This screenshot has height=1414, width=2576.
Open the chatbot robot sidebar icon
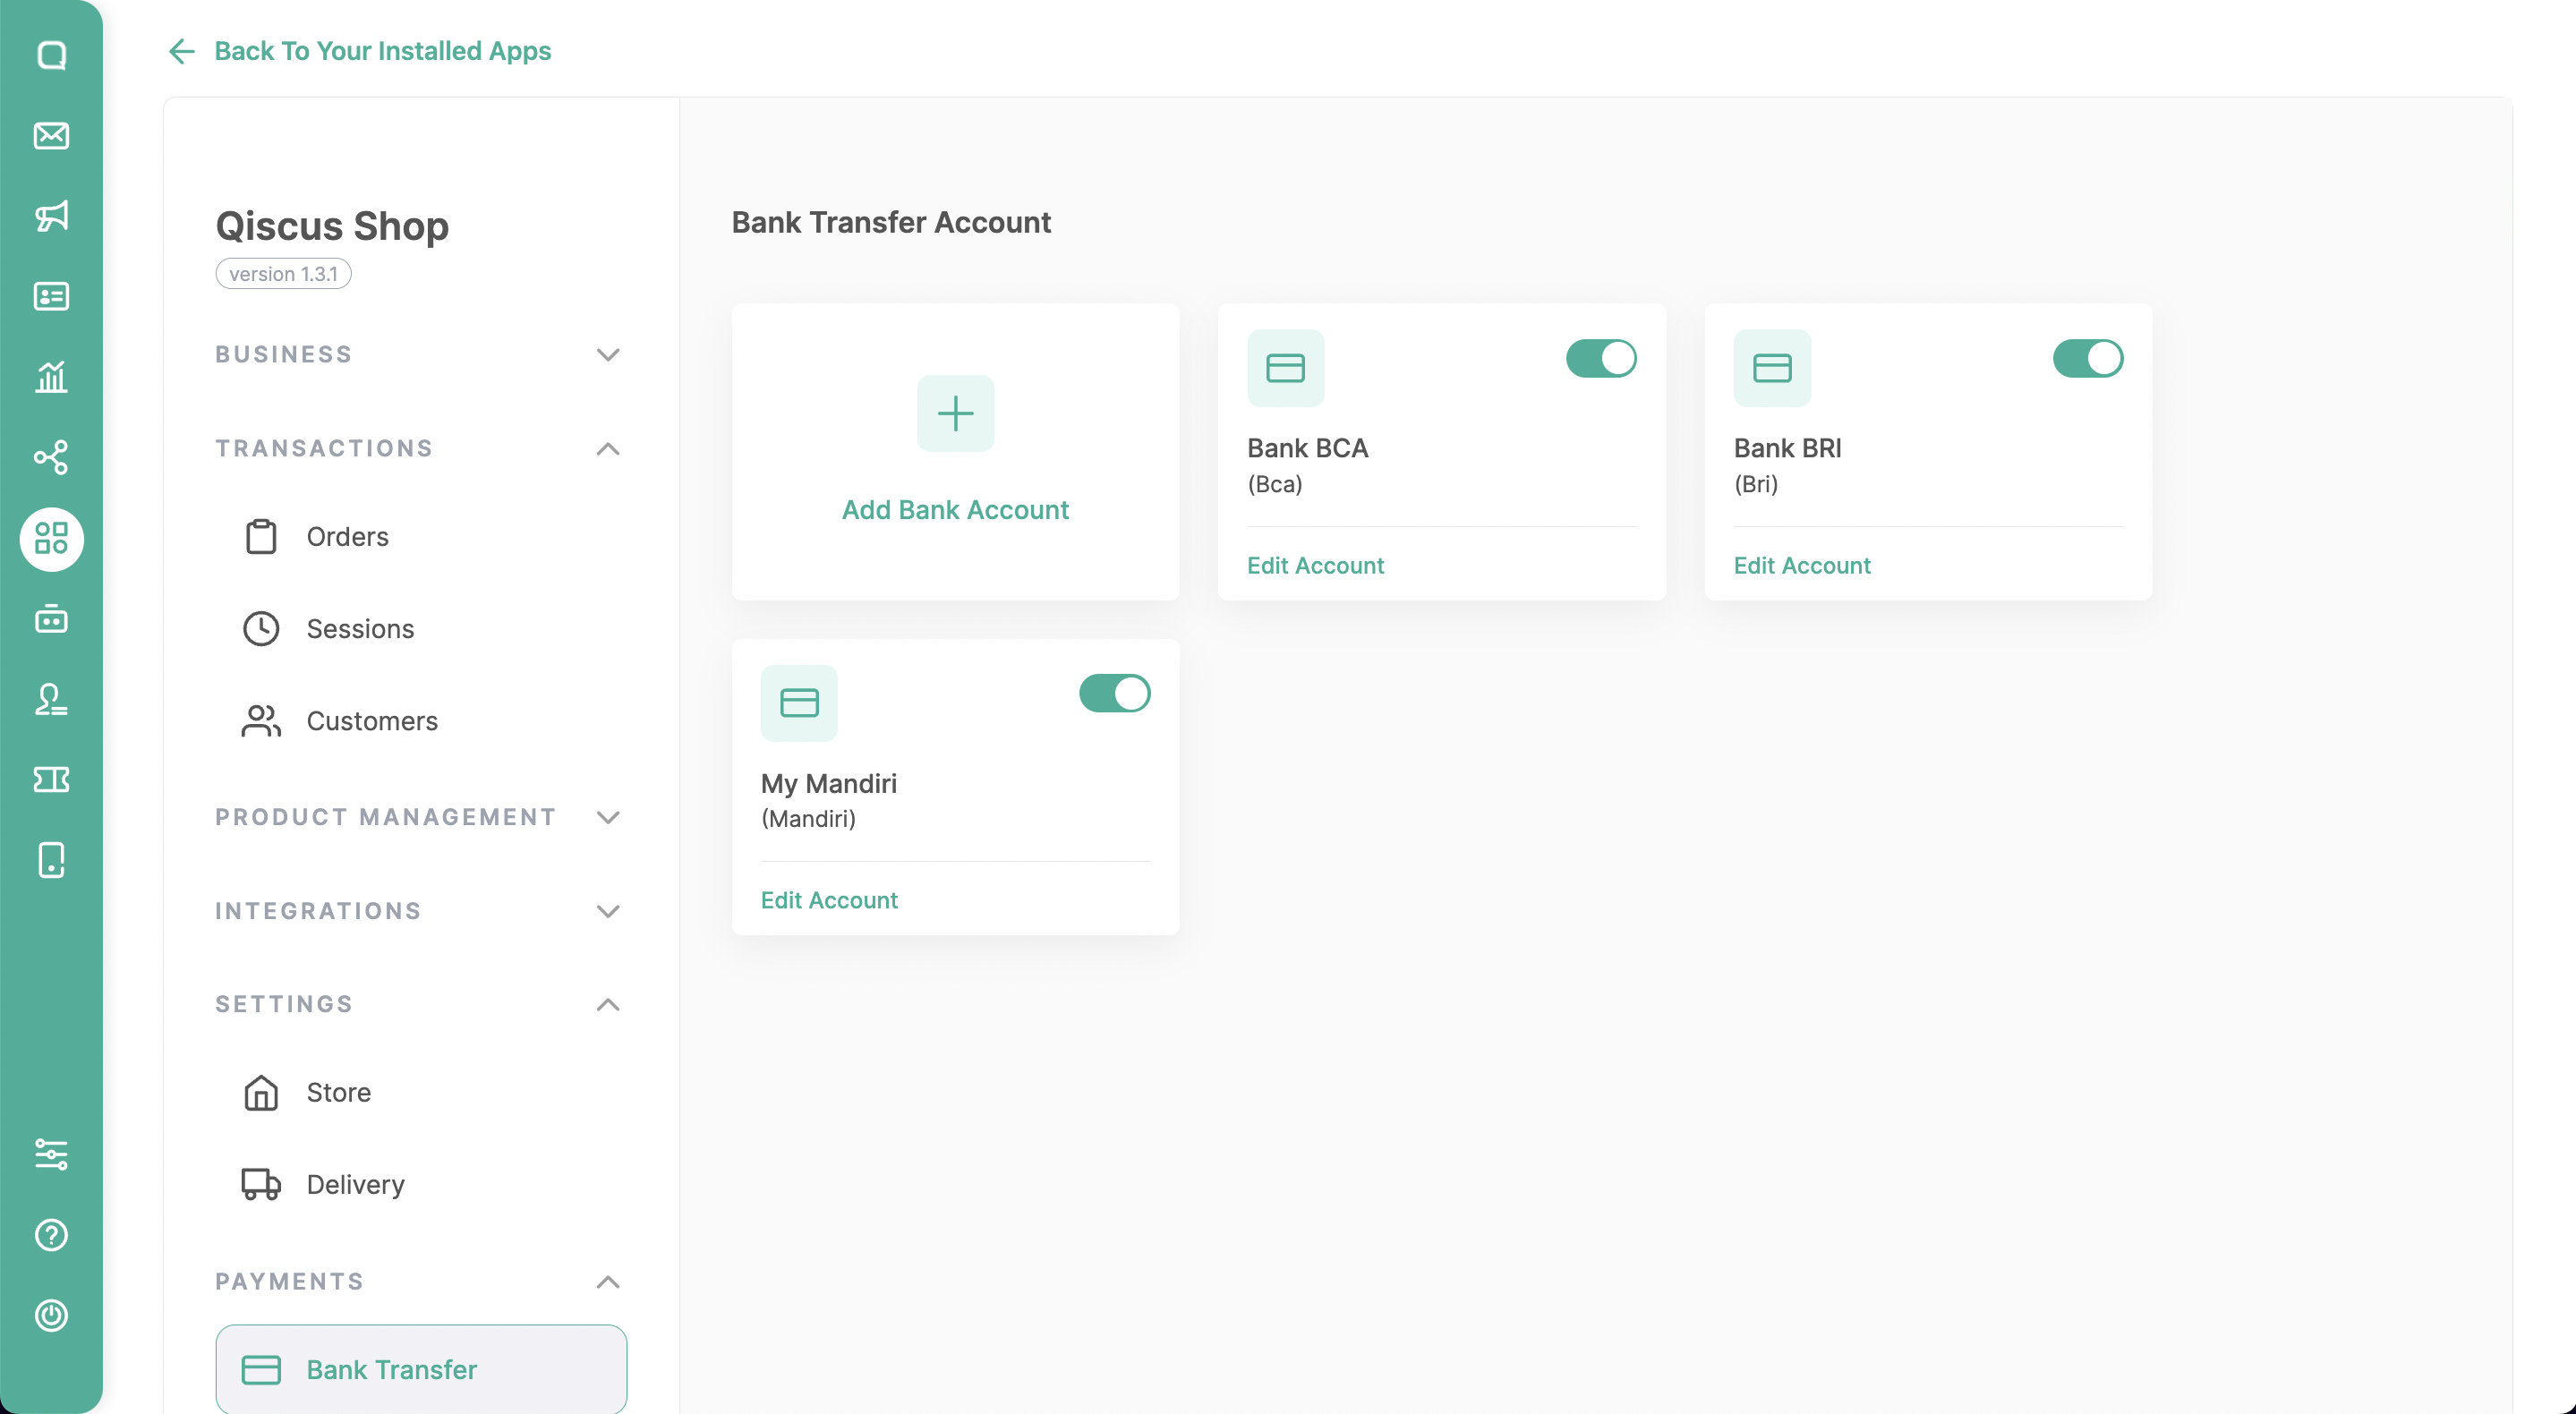tap(51, 619)
